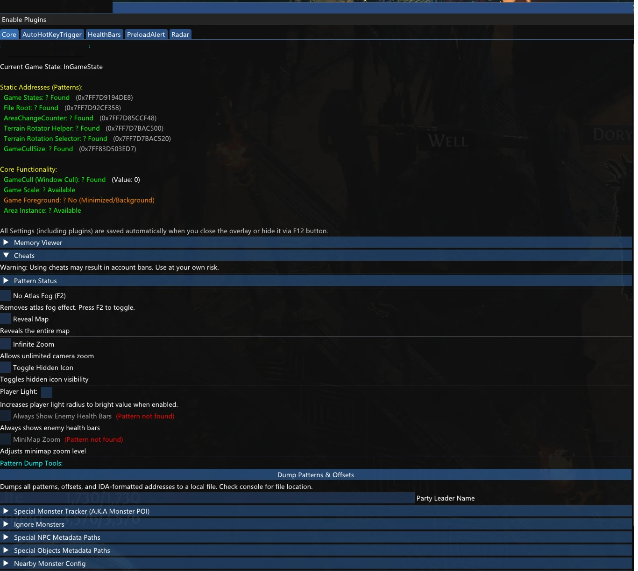Select the PreloadAlert tab
The image size is (638, 571).
(146, 35)
